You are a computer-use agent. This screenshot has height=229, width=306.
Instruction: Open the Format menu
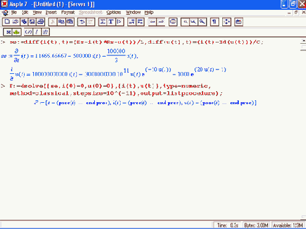(68, 12)
